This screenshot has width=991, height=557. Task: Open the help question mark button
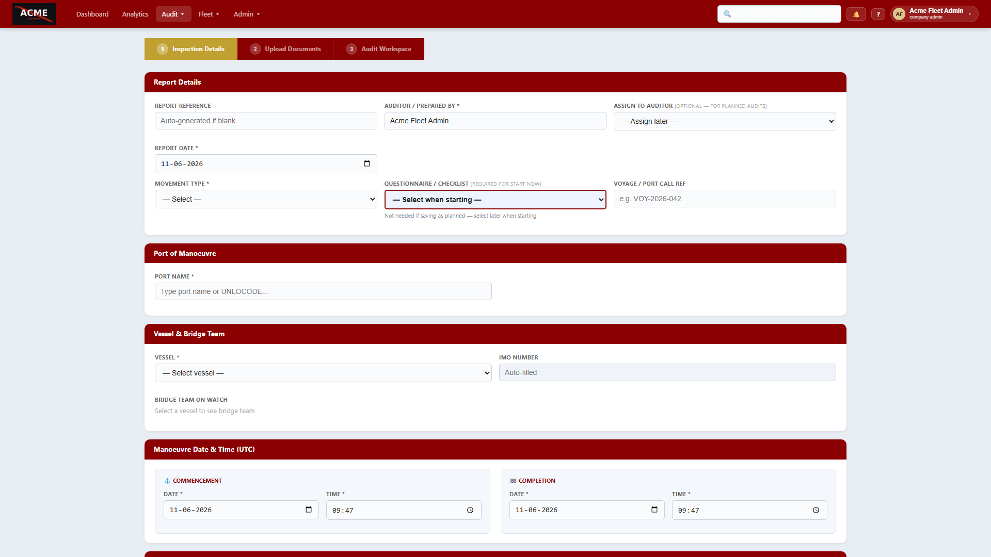[878, 14]
